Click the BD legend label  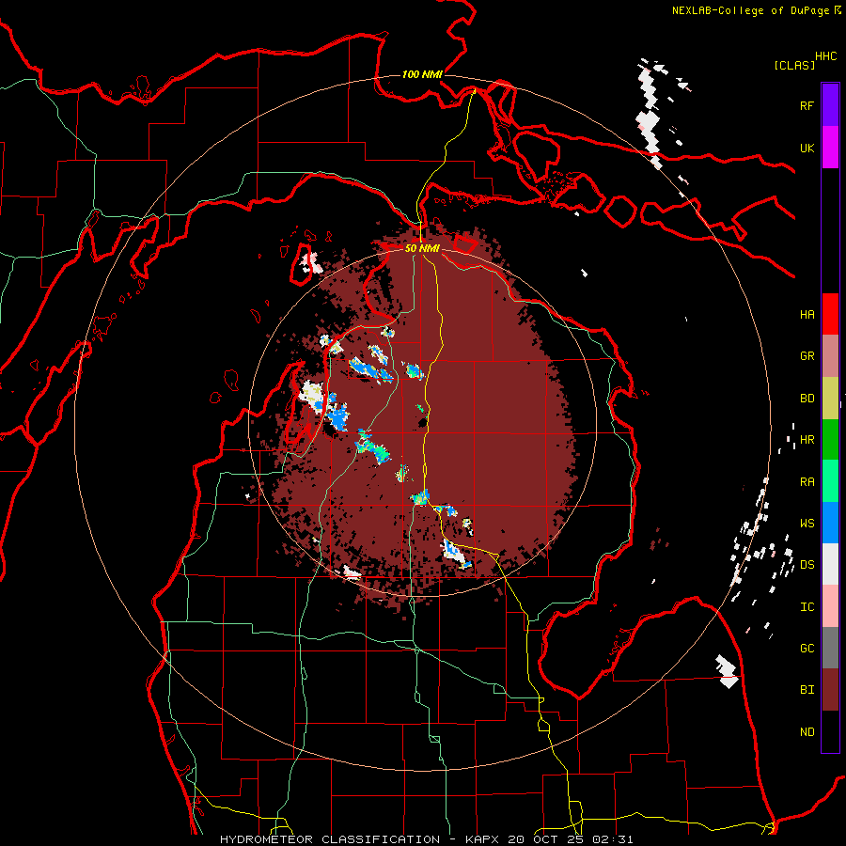(807, 399)
